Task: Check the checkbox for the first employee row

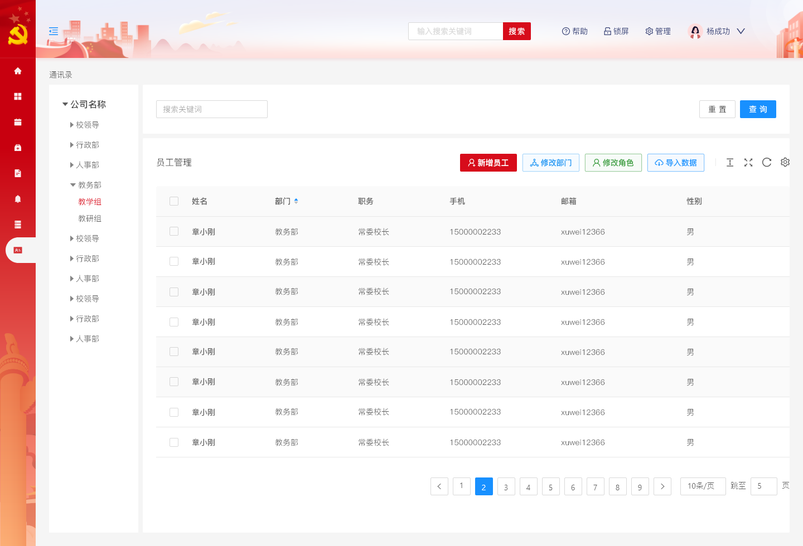Action: tap(173, 231)
